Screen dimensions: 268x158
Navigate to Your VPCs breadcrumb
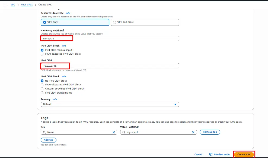27,5
